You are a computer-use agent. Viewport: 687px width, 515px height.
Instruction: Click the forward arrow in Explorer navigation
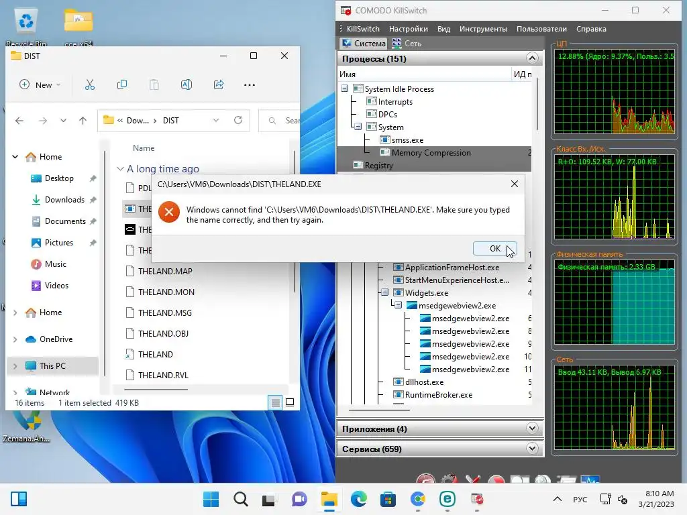42,121
